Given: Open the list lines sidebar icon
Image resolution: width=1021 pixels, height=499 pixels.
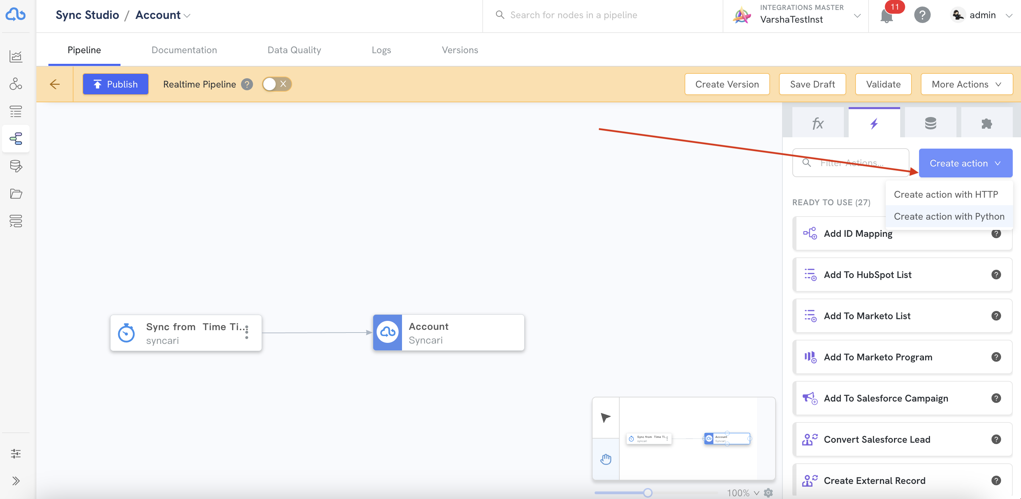Looking at the screenshot, I should coord(16,112).
